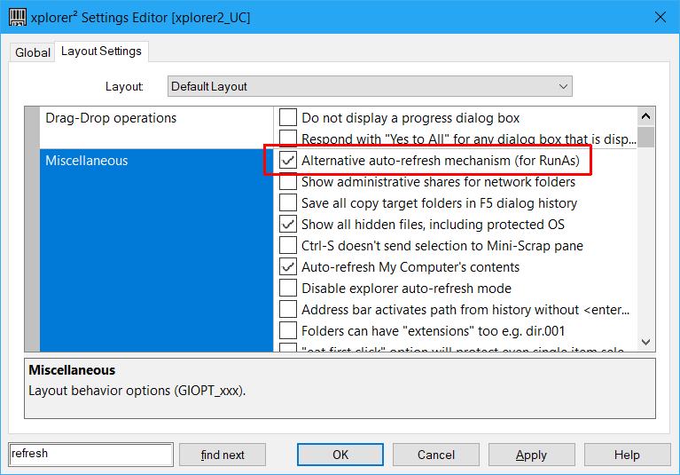Check Address bar activates path from history
Screen dimensions: 680x475
pyautogui.click(x=288, y=309)
